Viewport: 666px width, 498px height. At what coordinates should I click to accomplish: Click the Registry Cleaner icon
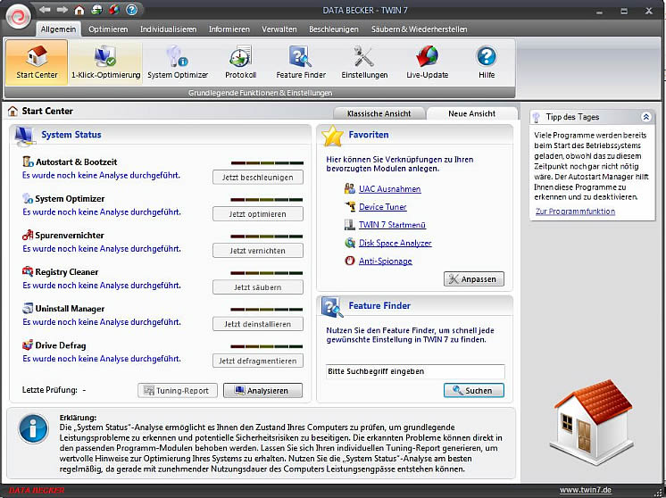coord(28,271)
